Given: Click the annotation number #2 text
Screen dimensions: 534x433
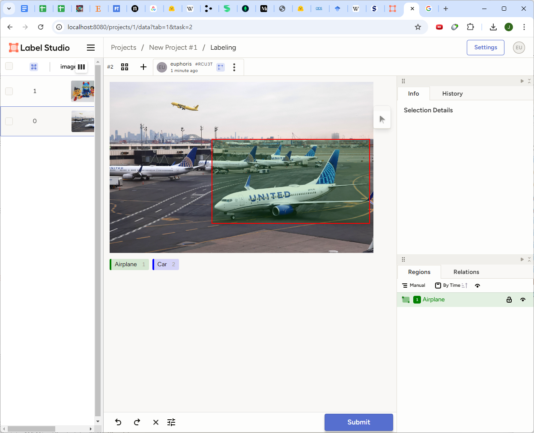Looking at the screenshot, I should [110, 67].
